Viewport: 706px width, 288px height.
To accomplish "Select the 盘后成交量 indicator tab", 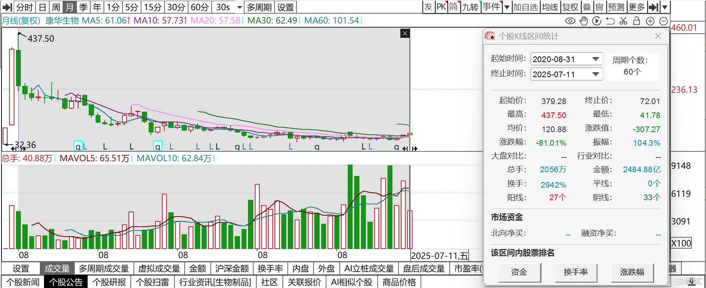I will pos(424,269).
